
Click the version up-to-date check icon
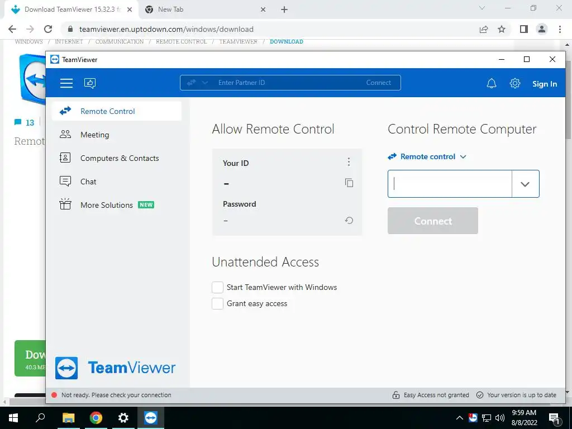pos(480,395)
